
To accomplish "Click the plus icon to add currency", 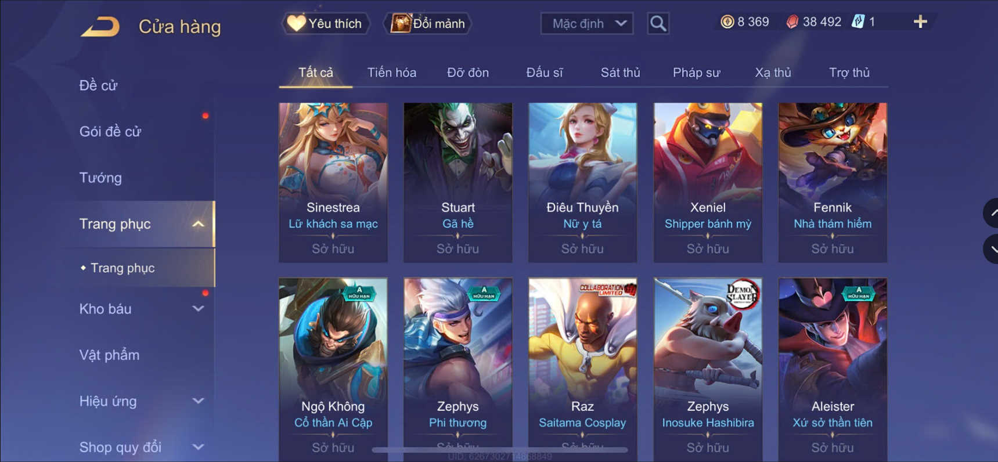I will pyautogui.click(x=920, y=22).
